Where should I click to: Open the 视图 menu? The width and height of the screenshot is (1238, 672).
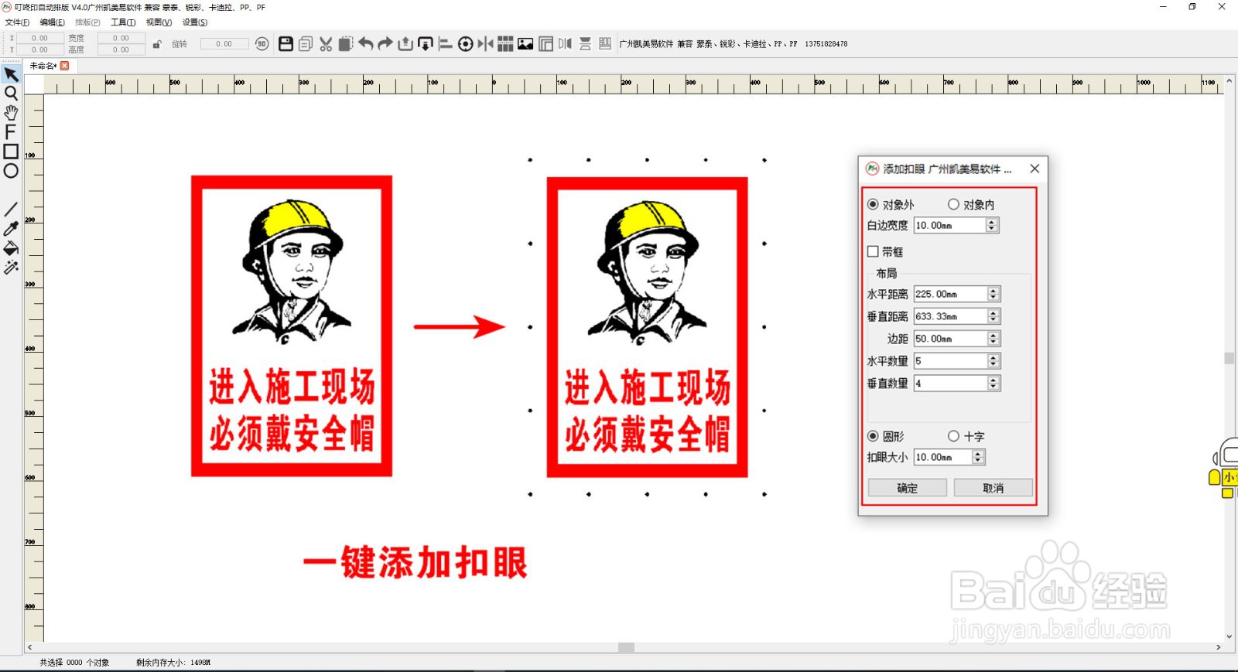pyautogui.click(x=159, y=22)
